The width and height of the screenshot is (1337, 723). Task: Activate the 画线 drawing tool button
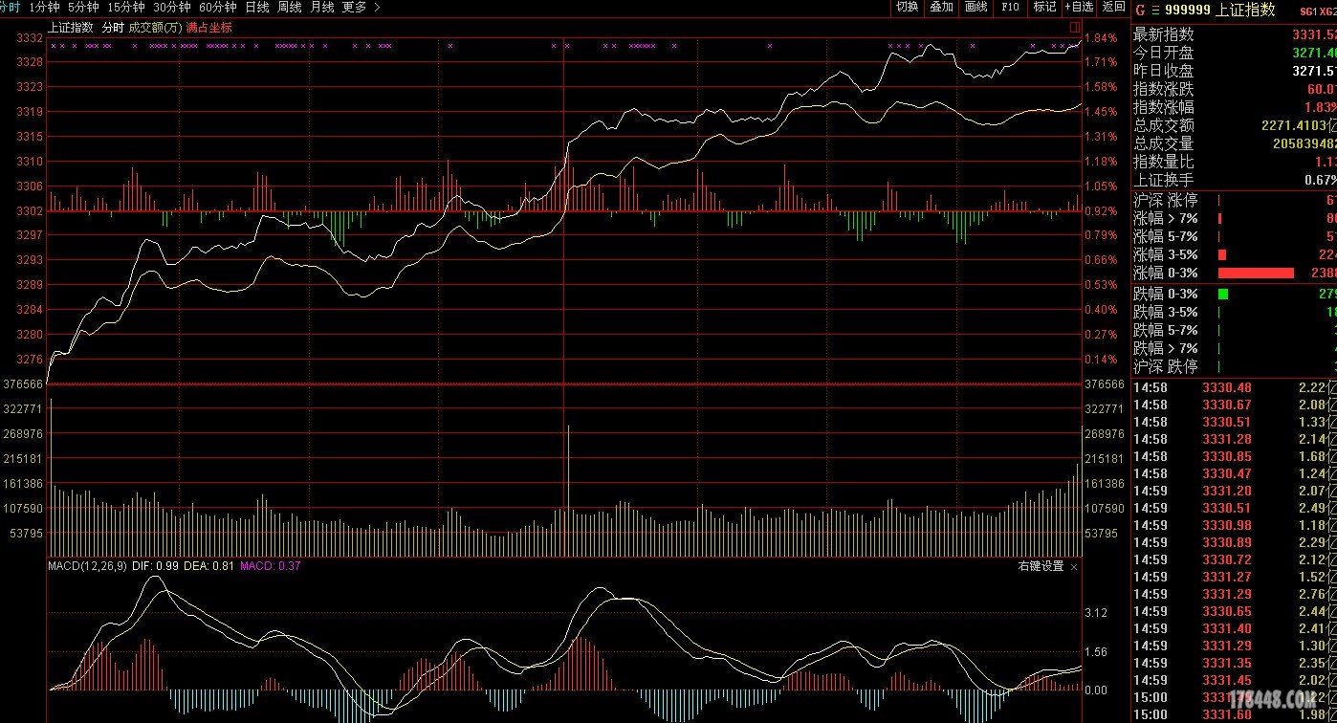coord(975,7)
